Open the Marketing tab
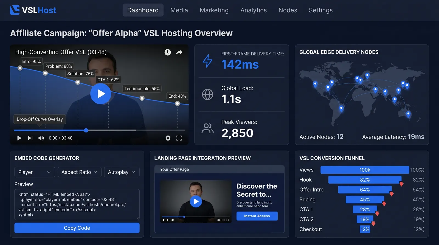This screenshot has height=245, width=439. (214, 10)
